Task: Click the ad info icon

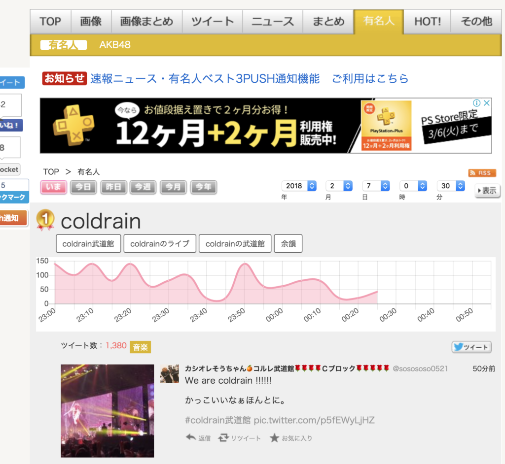Action: pos(477,103)
